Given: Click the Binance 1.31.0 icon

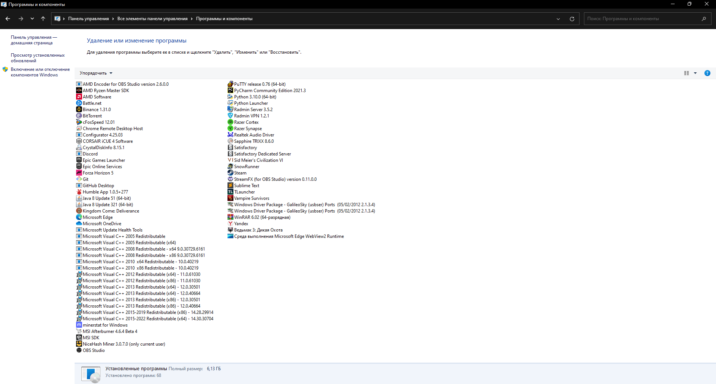Looking at the screenshot, I should [x=79, y=110].
